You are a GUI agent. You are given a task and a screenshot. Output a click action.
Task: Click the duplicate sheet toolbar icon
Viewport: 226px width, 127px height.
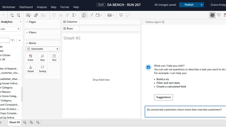coord(36,15)
